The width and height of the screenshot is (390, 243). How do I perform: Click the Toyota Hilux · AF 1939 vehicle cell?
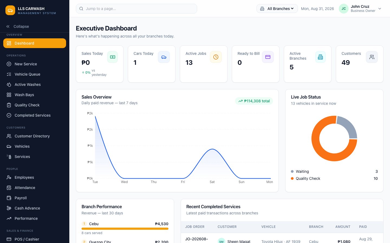click(x=281, y=241)
